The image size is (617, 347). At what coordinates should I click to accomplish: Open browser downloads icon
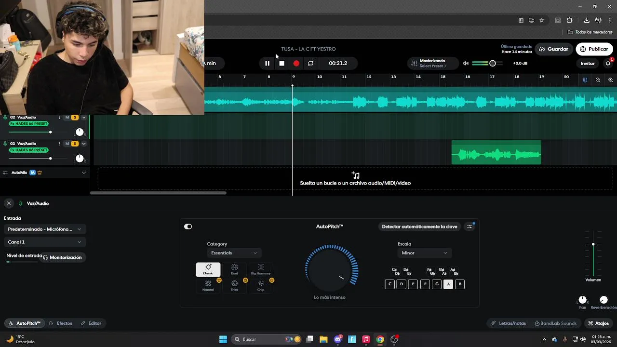tap(587, 20)
